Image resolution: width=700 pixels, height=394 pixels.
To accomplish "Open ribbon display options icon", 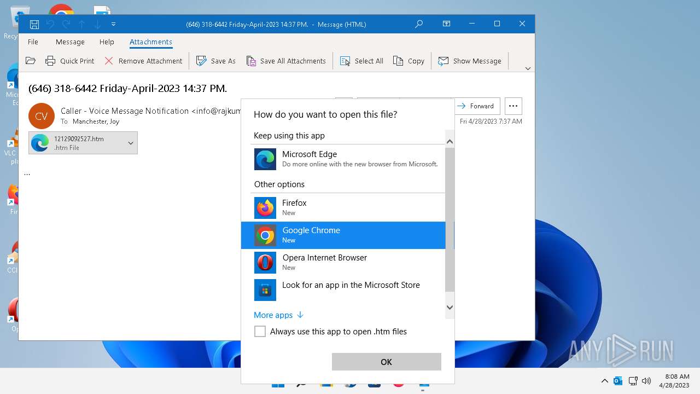I will 447,24.
